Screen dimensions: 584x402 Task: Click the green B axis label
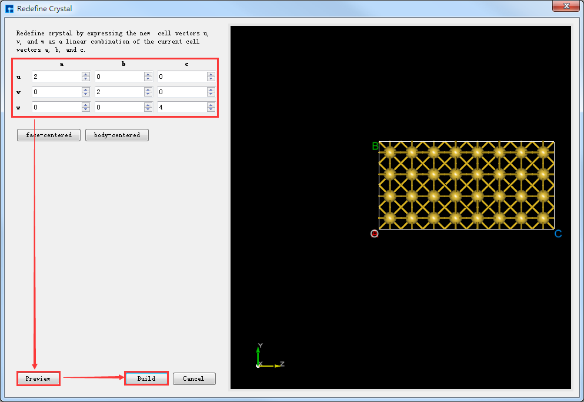pos(374,146)
